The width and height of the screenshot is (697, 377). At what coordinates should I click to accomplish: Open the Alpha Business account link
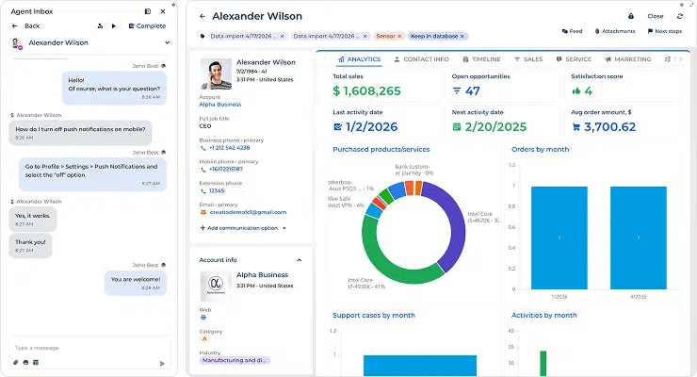pos(220,105)
